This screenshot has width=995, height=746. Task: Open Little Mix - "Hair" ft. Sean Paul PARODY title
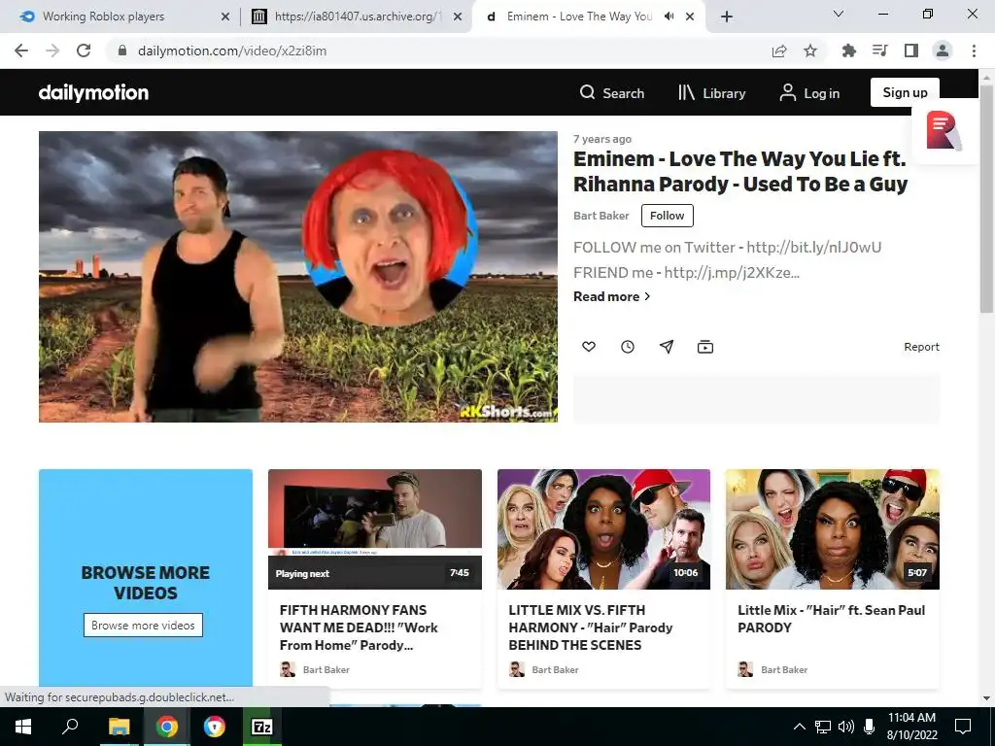[x=832, y=619]
